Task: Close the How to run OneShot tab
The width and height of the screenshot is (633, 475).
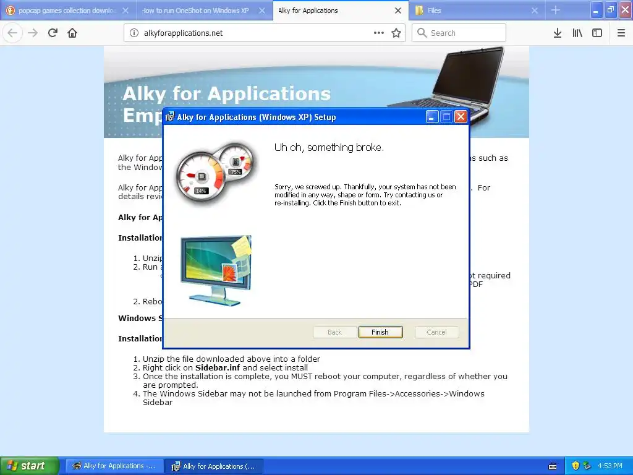Action: point(262,11)
